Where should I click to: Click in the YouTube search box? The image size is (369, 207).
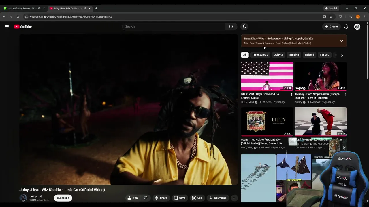[174, 26]
